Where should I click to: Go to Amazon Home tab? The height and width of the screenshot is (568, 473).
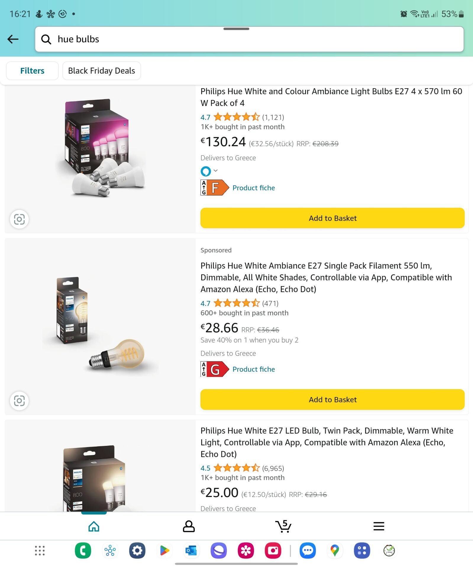(94, 526)
